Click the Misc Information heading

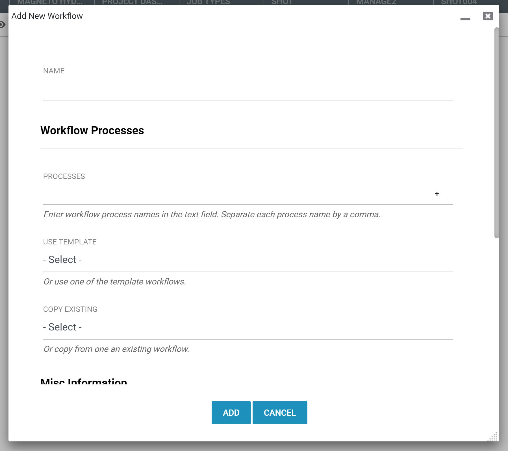pos(84,381)
